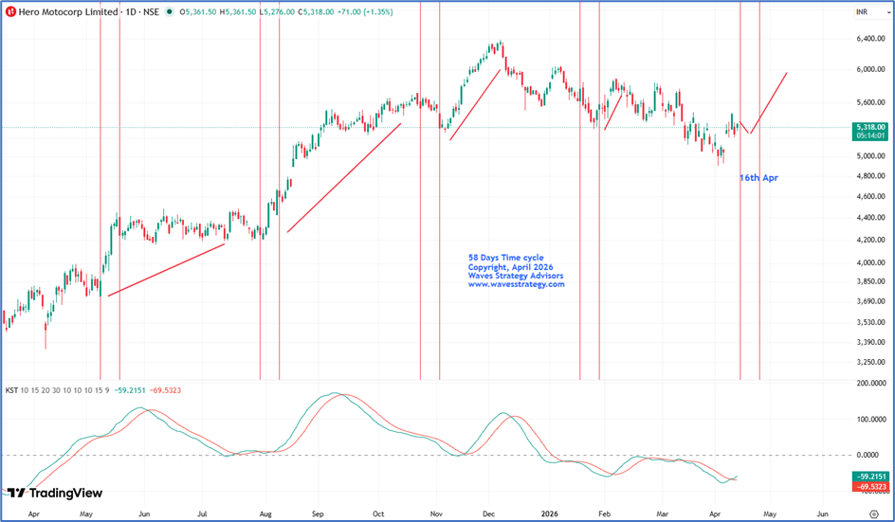This screenshot has height=522, width=895.
Task: Click the current price tag 5,318.00
Action: (x=870, y=127)
